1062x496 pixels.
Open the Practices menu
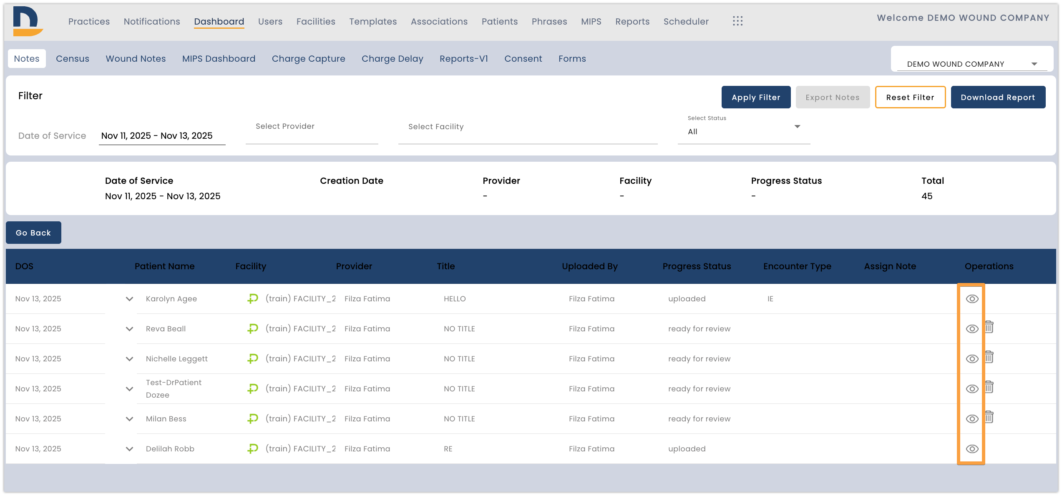click(x=89, y=21)
